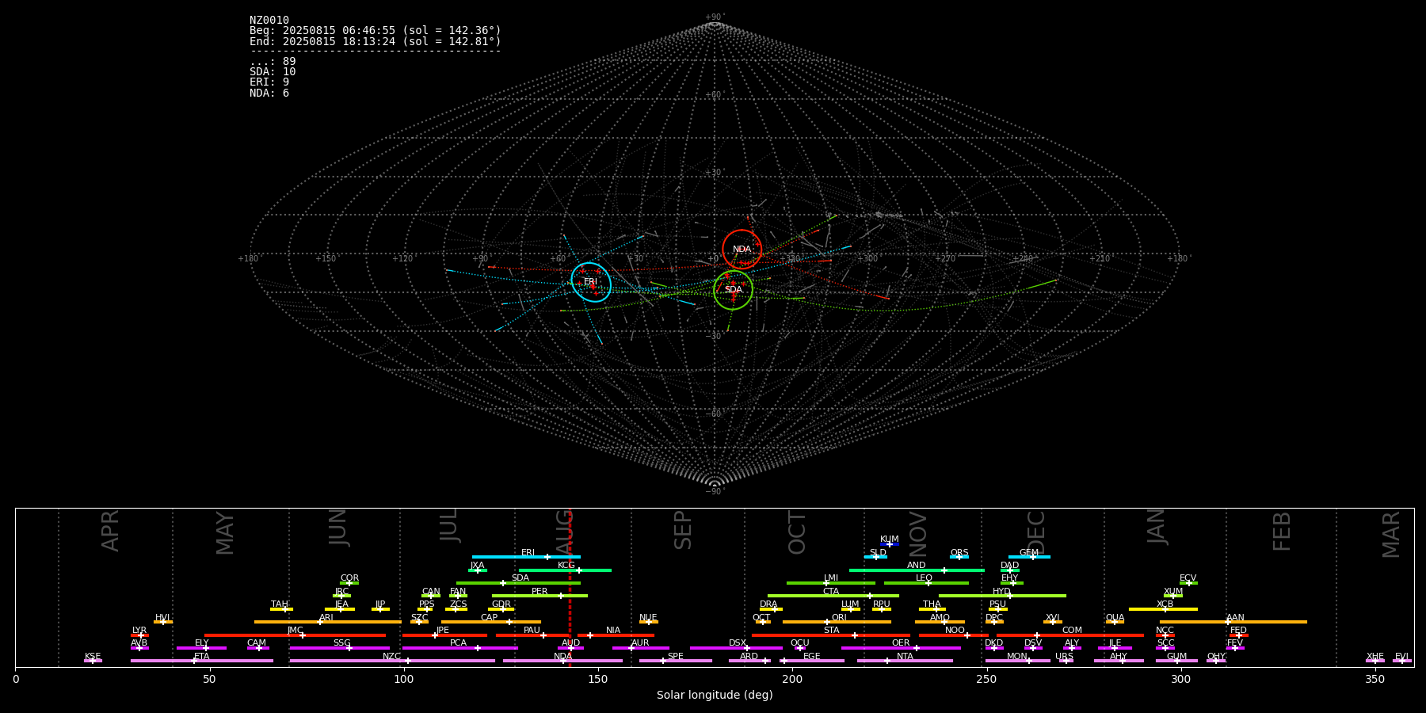Click the LYR shower label in timeline
Viewport: 1426px width, 713px height.
pos(139,631)
